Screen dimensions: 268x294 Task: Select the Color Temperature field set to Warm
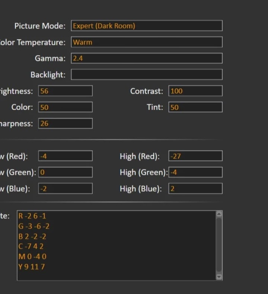click(147, 42)
